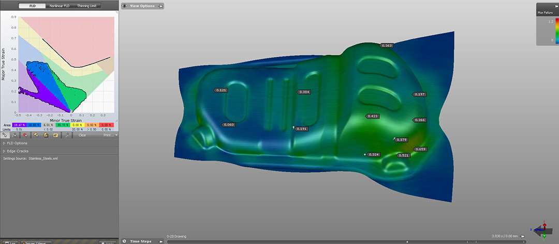Viewport: 559px width, 244px height.
Task: Click the 20.00 % limit value
Action: pyautogui.click(x=77, y=129)
